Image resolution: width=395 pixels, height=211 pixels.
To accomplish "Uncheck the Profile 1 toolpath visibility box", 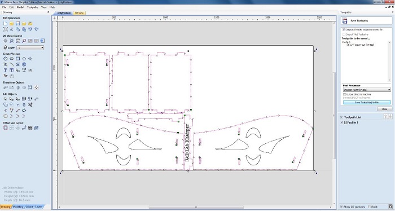I will [x=341, y=122].
